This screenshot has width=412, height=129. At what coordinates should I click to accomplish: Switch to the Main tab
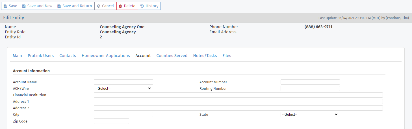coord(17,56)
